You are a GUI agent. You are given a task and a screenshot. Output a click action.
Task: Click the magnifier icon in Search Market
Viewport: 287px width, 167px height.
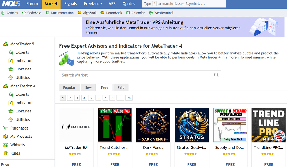pos(216,75)
